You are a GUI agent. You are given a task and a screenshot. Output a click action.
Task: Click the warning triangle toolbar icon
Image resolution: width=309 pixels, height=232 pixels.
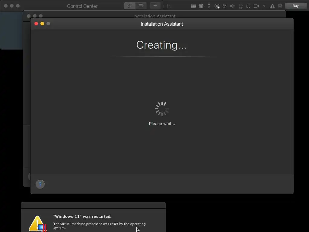272,6
